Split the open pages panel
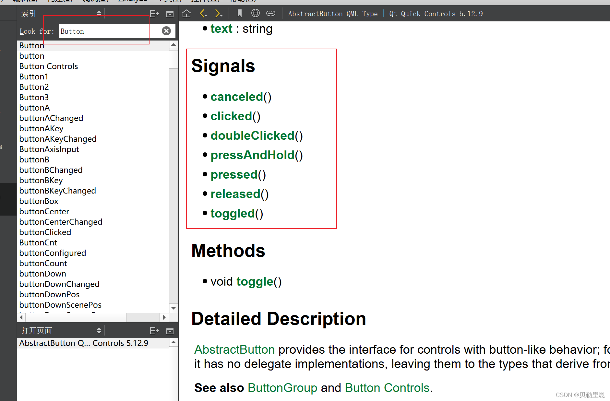 coord(155,331)
